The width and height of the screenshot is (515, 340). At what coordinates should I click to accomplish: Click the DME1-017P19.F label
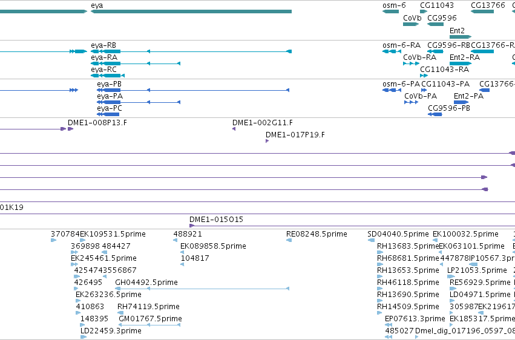[x=295, y=135]
